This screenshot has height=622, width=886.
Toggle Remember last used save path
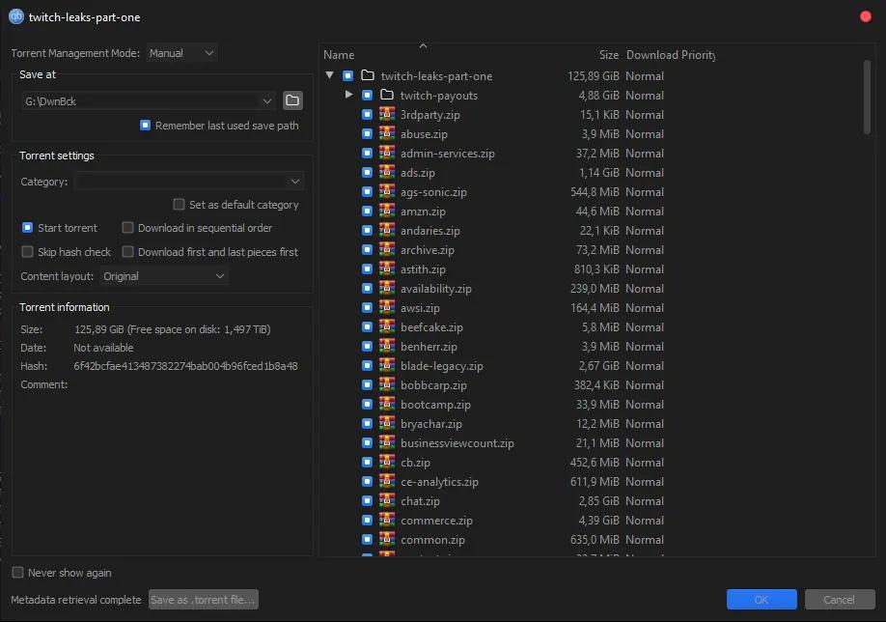145,125
